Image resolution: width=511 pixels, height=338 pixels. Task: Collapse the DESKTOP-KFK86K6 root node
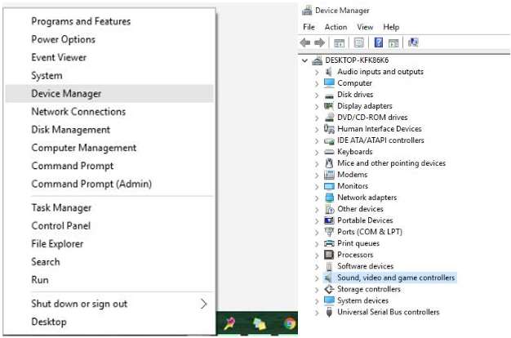click(x=305, y=60)
